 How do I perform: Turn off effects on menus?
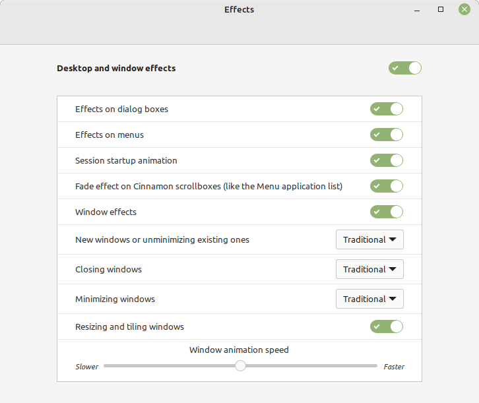(x=386, y=135)
